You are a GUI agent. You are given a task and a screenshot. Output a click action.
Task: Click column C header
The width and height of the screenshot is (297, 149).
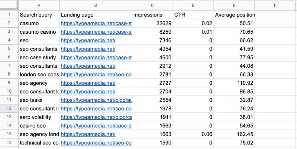152,5
